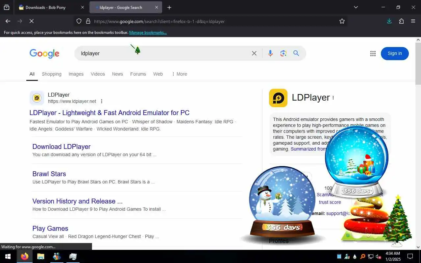Open the Windows Start menu
421x263 pixels.
click(x=8, y=256)
